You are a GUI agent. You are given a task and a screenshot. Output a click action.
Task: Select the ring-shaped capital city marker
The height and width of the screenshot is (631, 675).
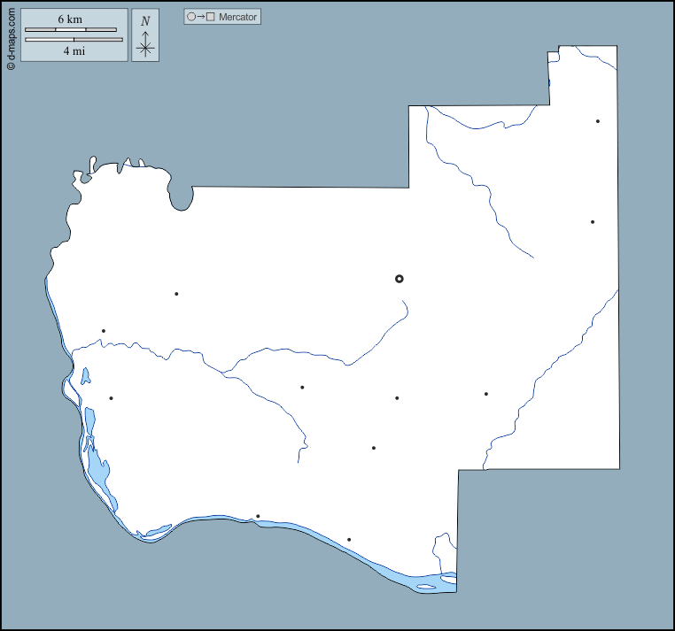[399, 279]
